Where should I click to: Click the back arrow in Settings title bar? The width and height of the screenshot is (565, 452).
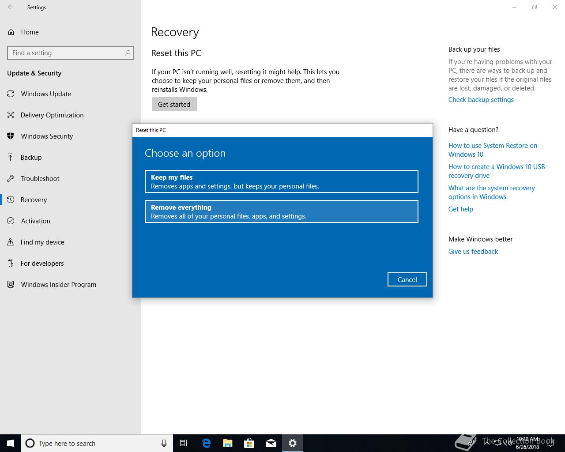pos(11,7)
